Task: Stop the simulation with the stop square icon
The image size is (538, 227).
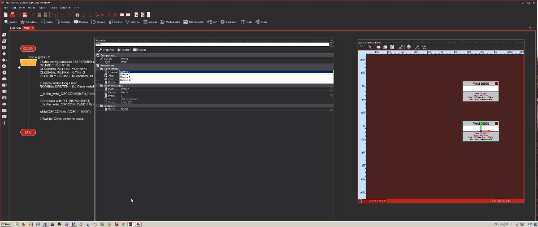Action: pyautogui.click(x=115, y=15)
